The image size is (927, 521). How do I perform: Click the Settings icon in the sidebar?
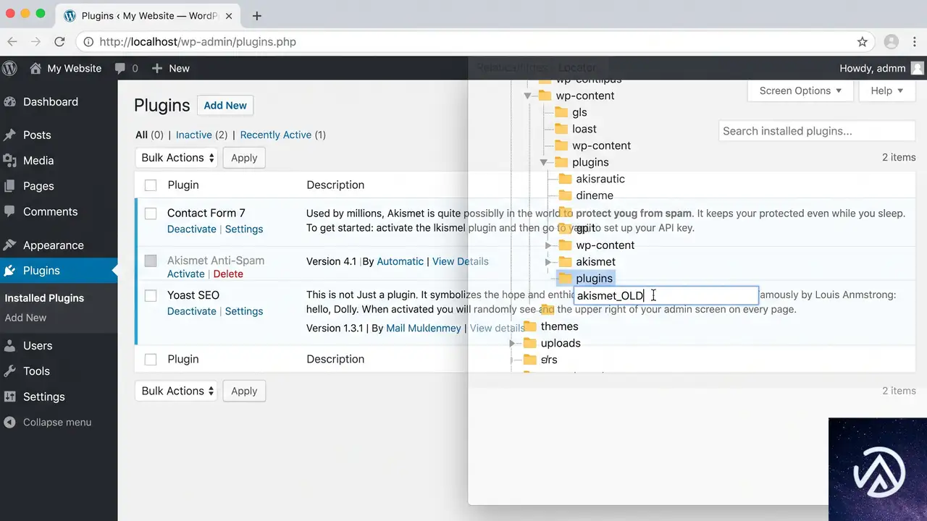pyautogui.click(x=10, y=397)
